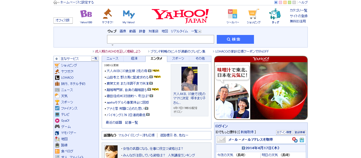Open the ヘルプ link
Viewport: 361px width, 158px height.
(x=303, y=2)
